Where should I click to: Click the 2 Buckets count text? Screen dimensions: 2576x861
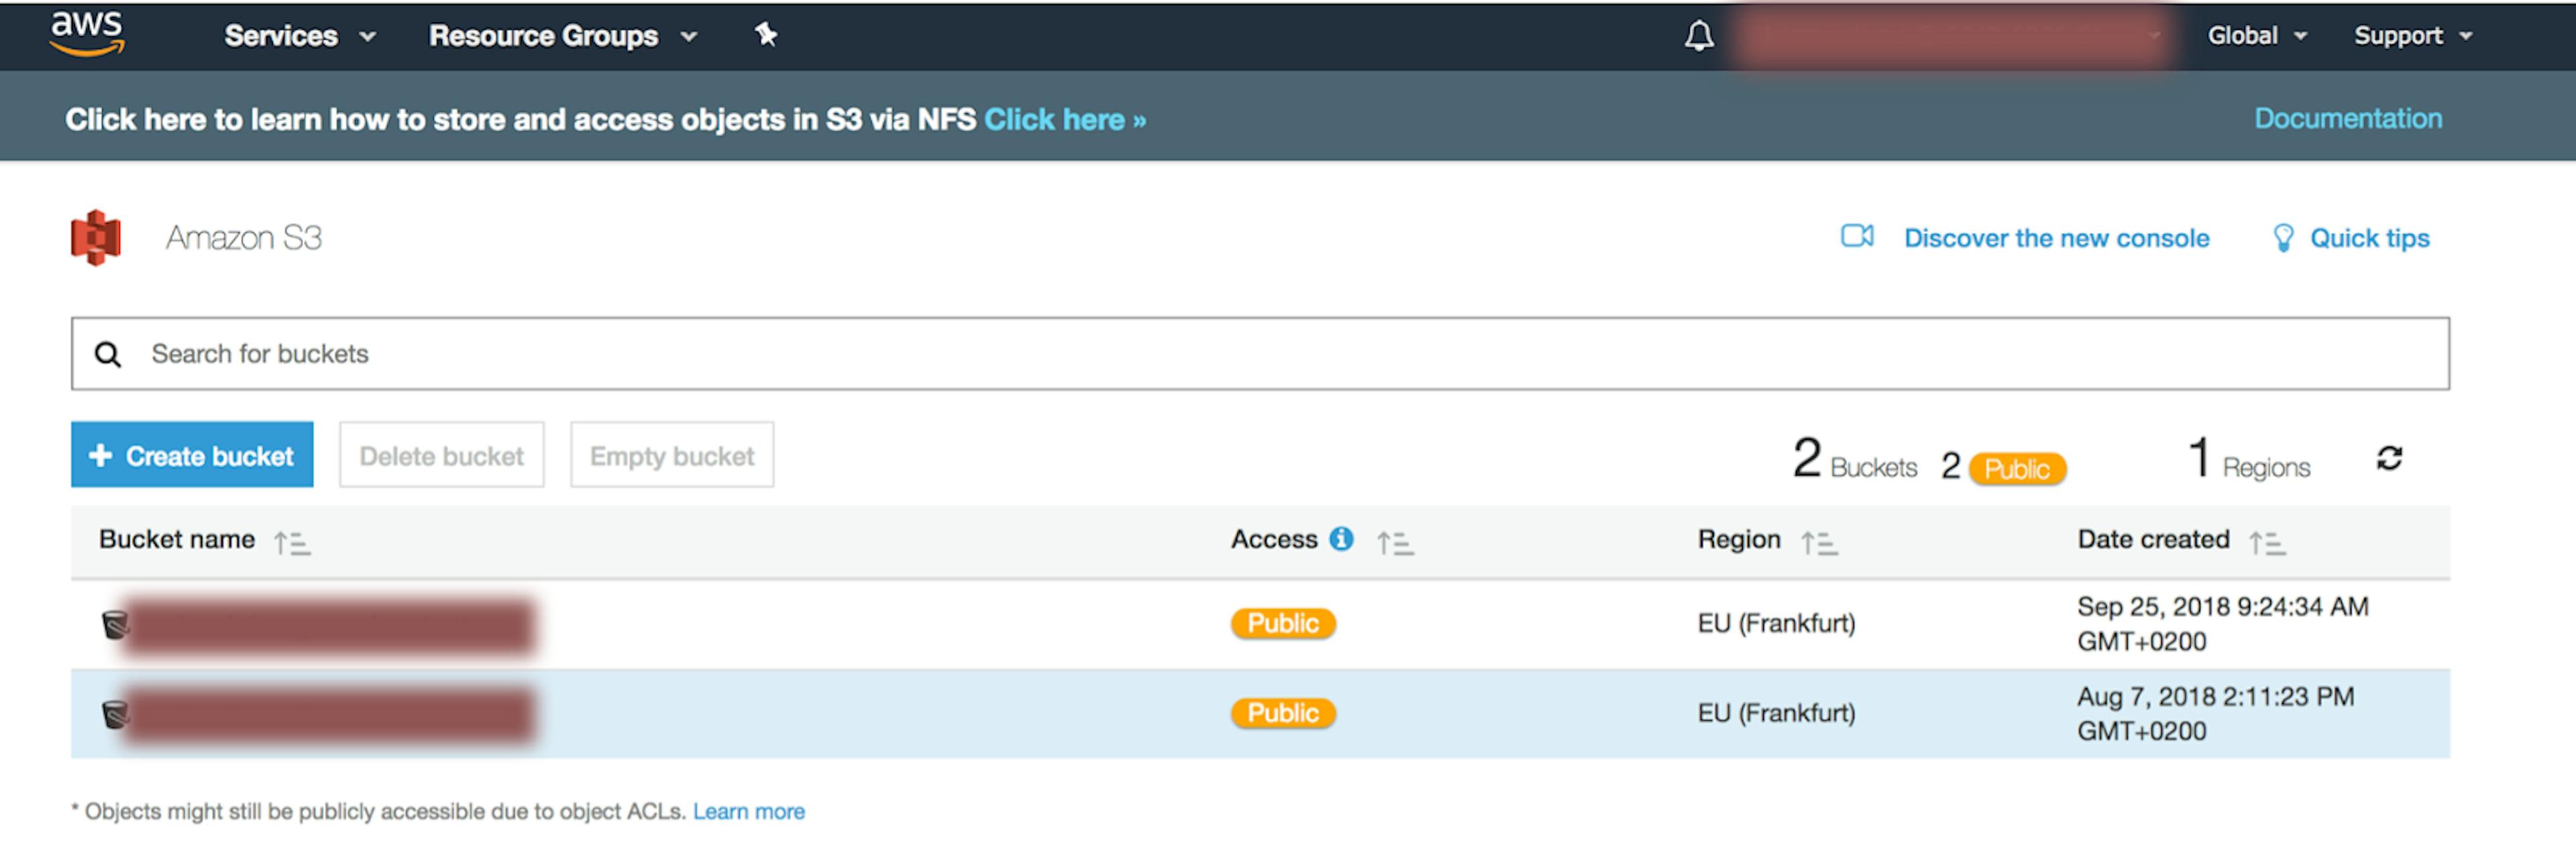click(1855, 460)
